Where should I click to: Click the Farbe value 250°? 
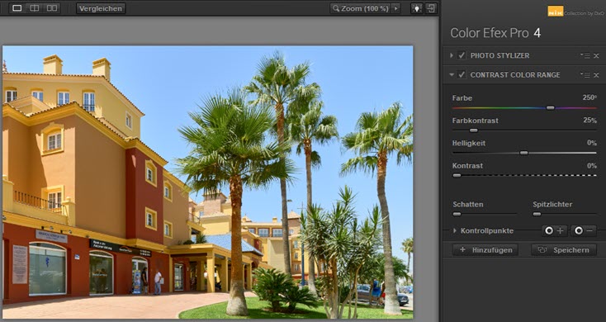pyautogui.click(x=589, y=97)
